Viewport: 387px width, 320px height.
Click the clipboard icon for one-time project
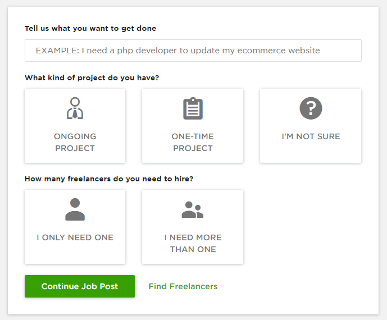pyautogui.click(x=193, y=108)
